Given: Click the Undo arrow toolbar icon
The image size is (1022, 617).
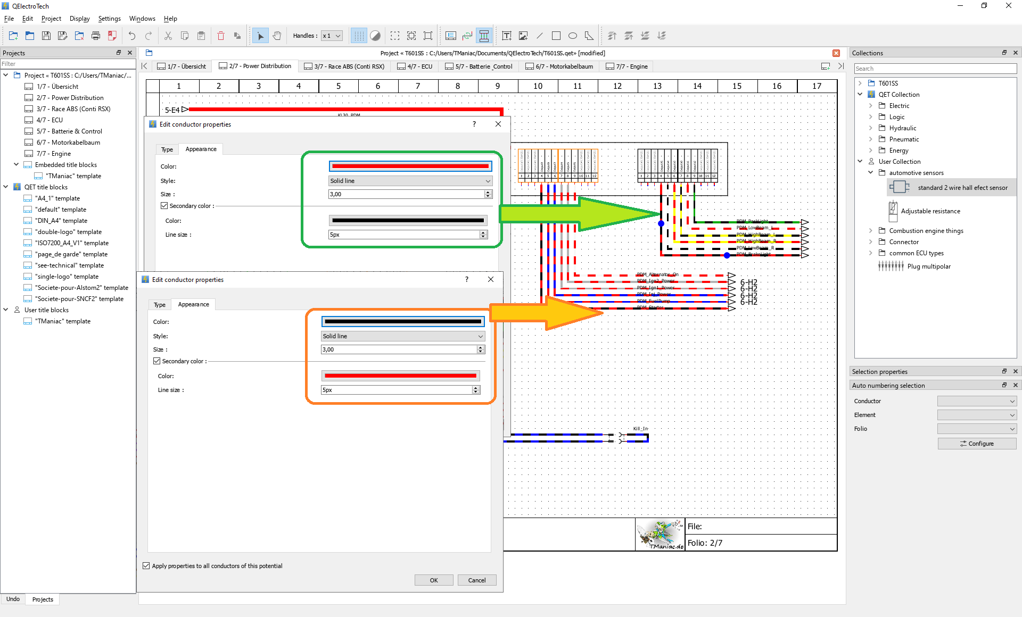Looking at the screenshot, I should tap(132, 36).
